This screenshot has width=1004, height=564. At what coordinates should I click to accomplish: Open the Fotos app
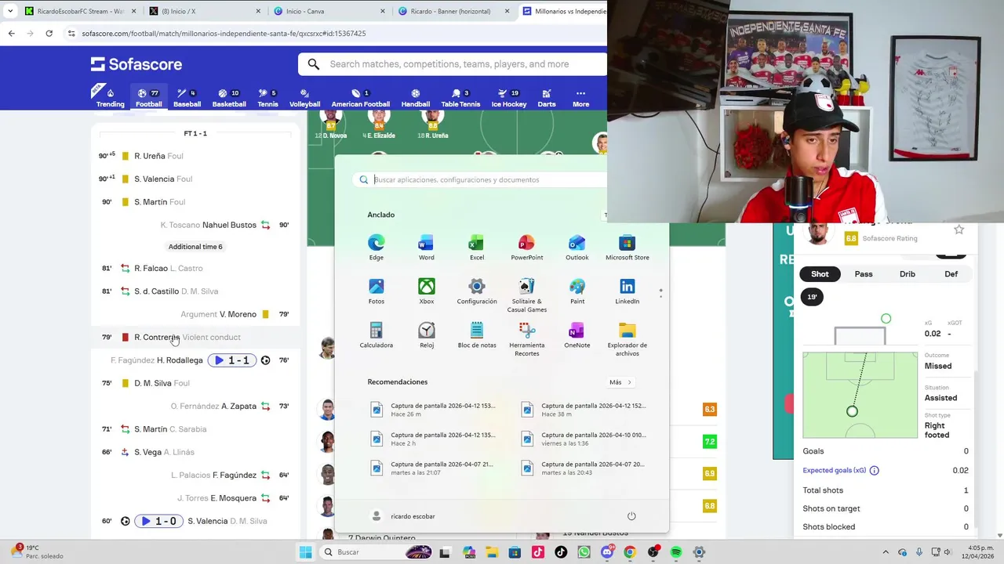376,291
